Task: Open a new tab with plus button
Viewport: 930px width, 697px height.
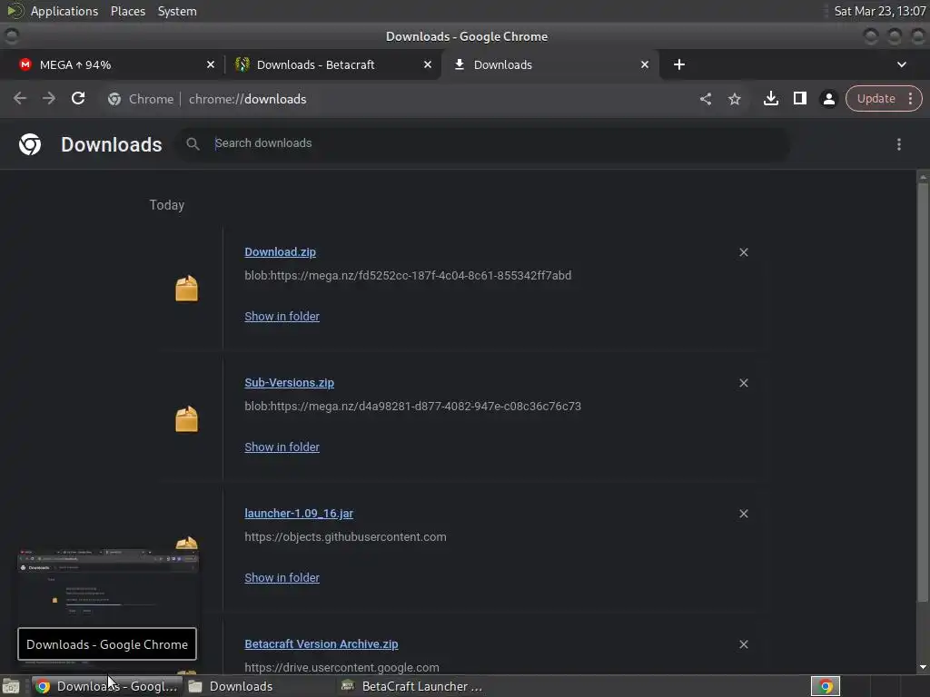Action: tap(679, 64)
